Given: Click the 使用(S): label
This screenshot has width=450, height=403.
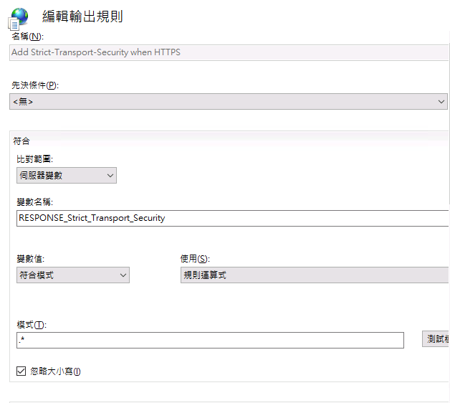Looking at the screenshot, I should coord(195,259).
